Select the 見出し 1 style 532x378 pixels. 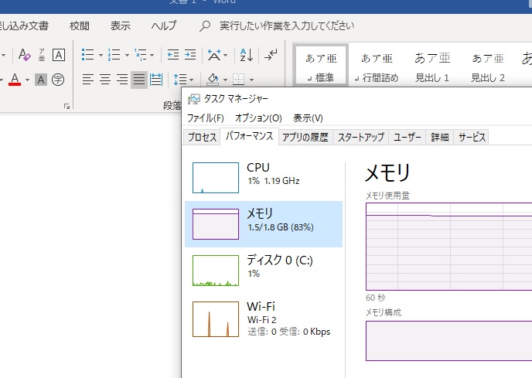(432, 68)
